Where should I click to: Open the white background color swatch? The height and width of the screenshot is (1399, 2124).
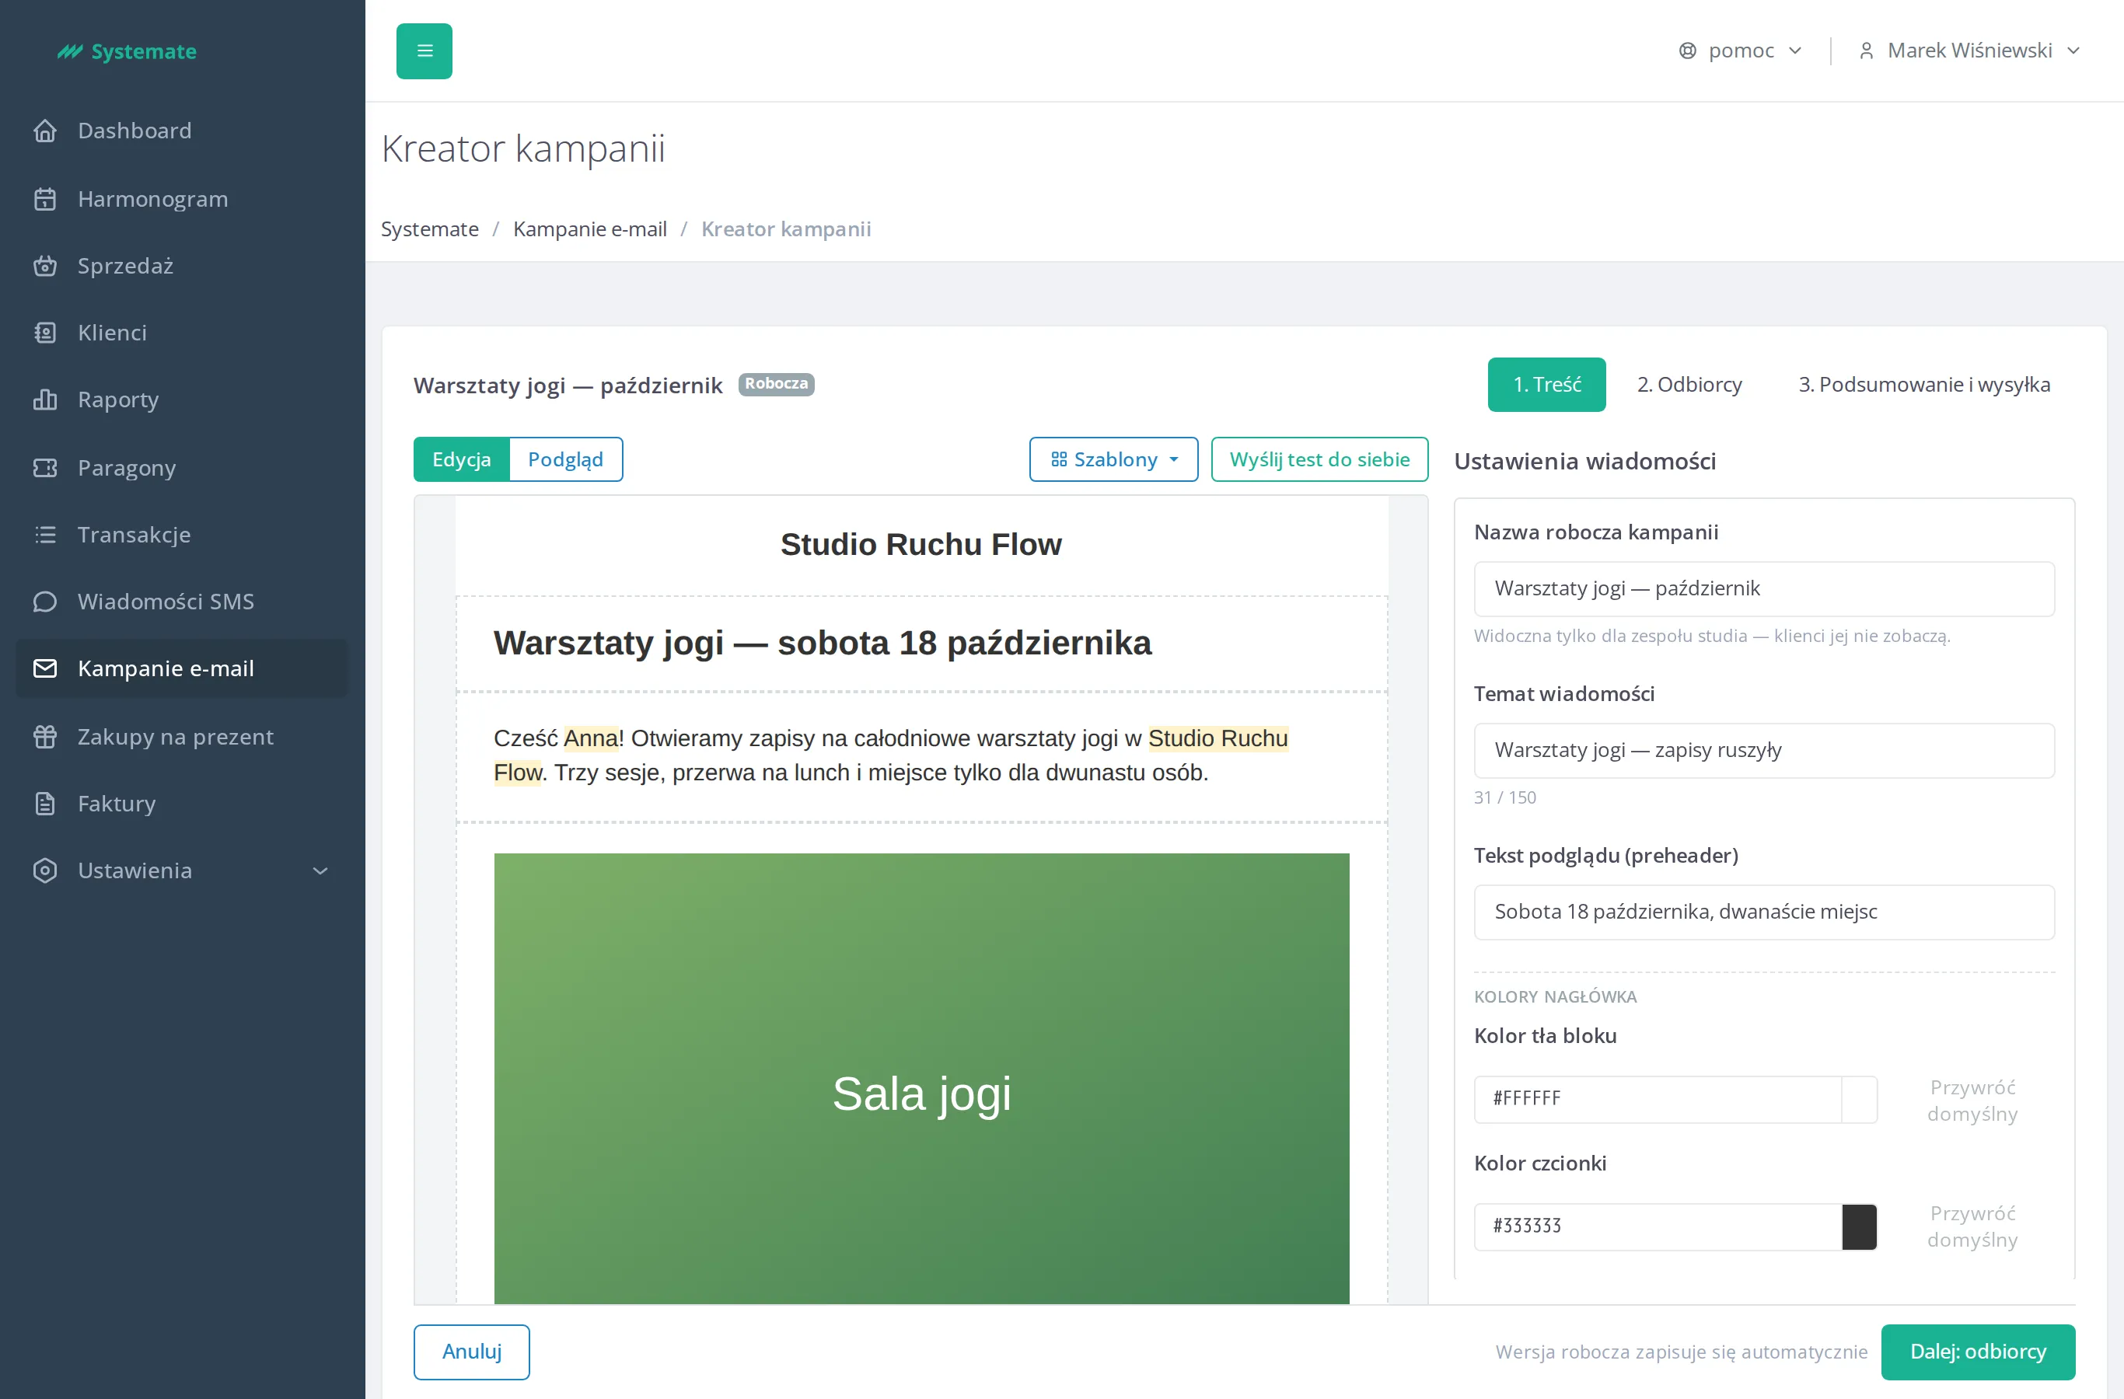coord(1859,1099)
